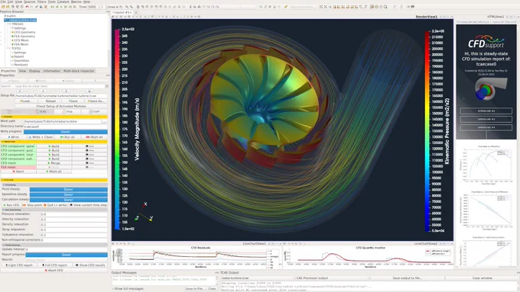This screenshot has width=520, height=292.
Task: Click SPEEDLINE #1 in the HTML report
Action: point(486,111)
